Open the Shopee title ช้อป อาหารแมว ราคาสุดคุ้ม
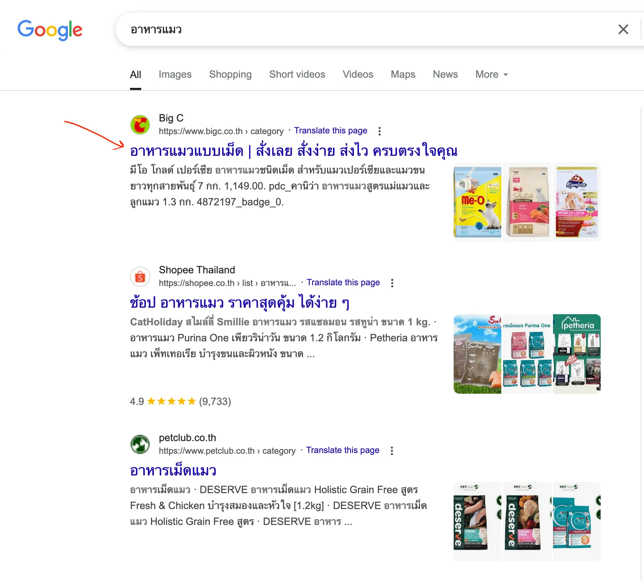Viewport: 644px width, 581px height. pyautogui.click(x=239, y=303)
